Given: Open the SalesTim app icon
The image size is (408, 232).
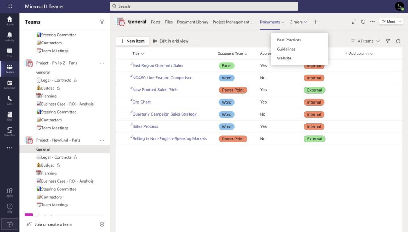Looking at the screenshot, I should click(x=10, y=132).
